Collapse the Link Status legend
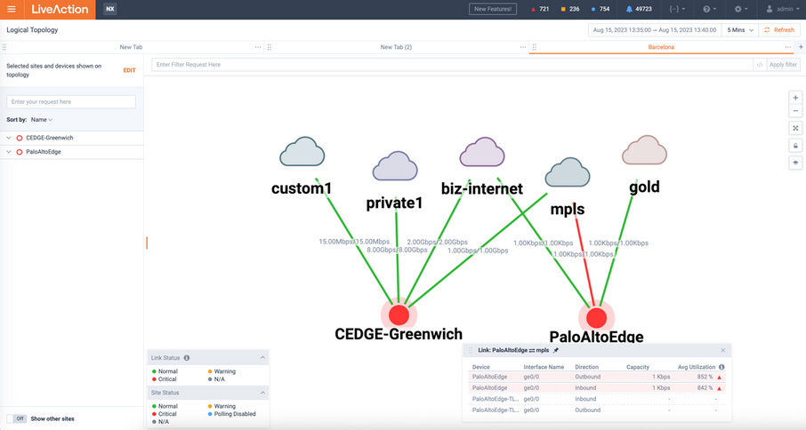 pos(262,358)
